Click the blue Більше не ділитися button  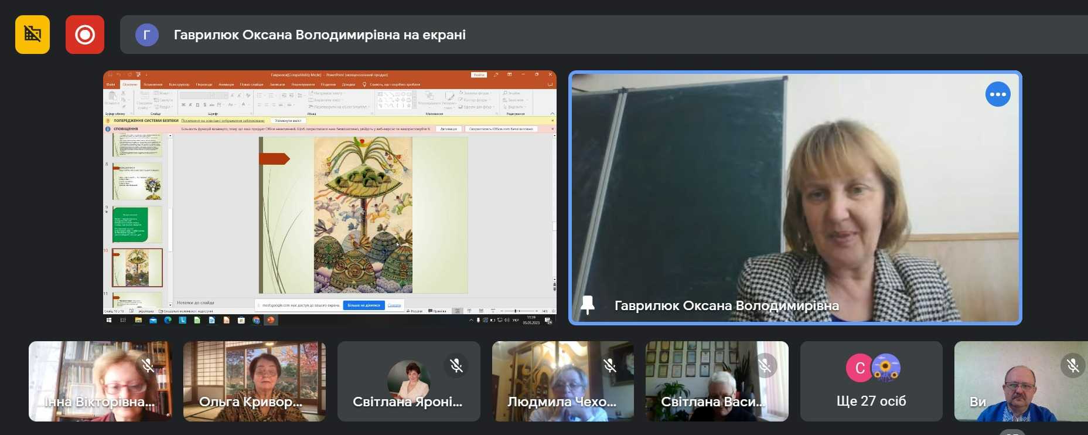363,305
